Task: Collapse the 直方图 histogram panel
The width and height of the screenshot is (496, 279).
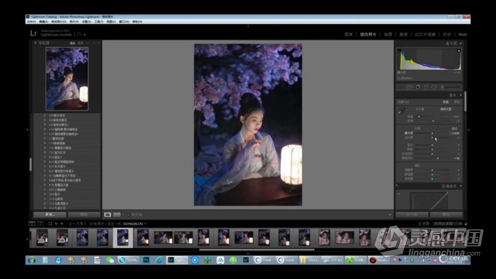Action: [x=460, y=43]
